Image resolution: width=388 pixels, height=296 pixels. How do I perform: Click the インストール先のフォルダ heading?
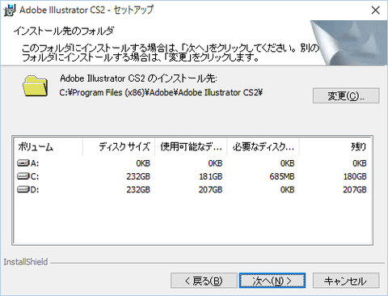(64, 31)
